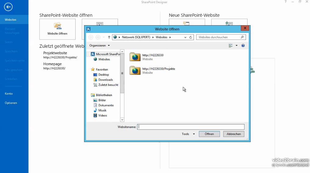This screenshot has height=173, width=310.
Task: Click the Websites breadcrumb segment
Action: (161, 37)
